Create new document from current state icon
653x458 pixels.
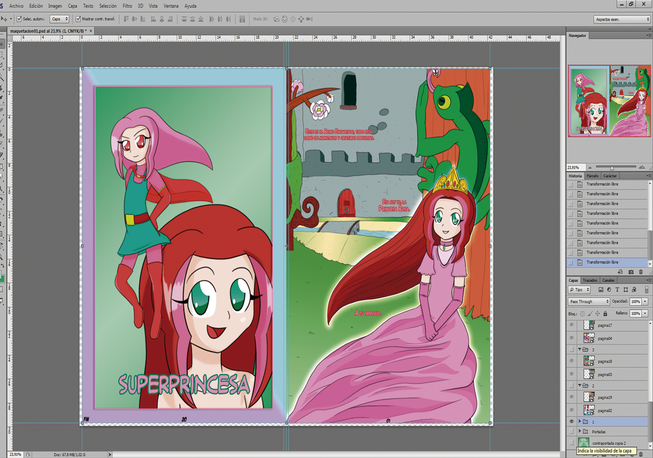pos(620,272)
